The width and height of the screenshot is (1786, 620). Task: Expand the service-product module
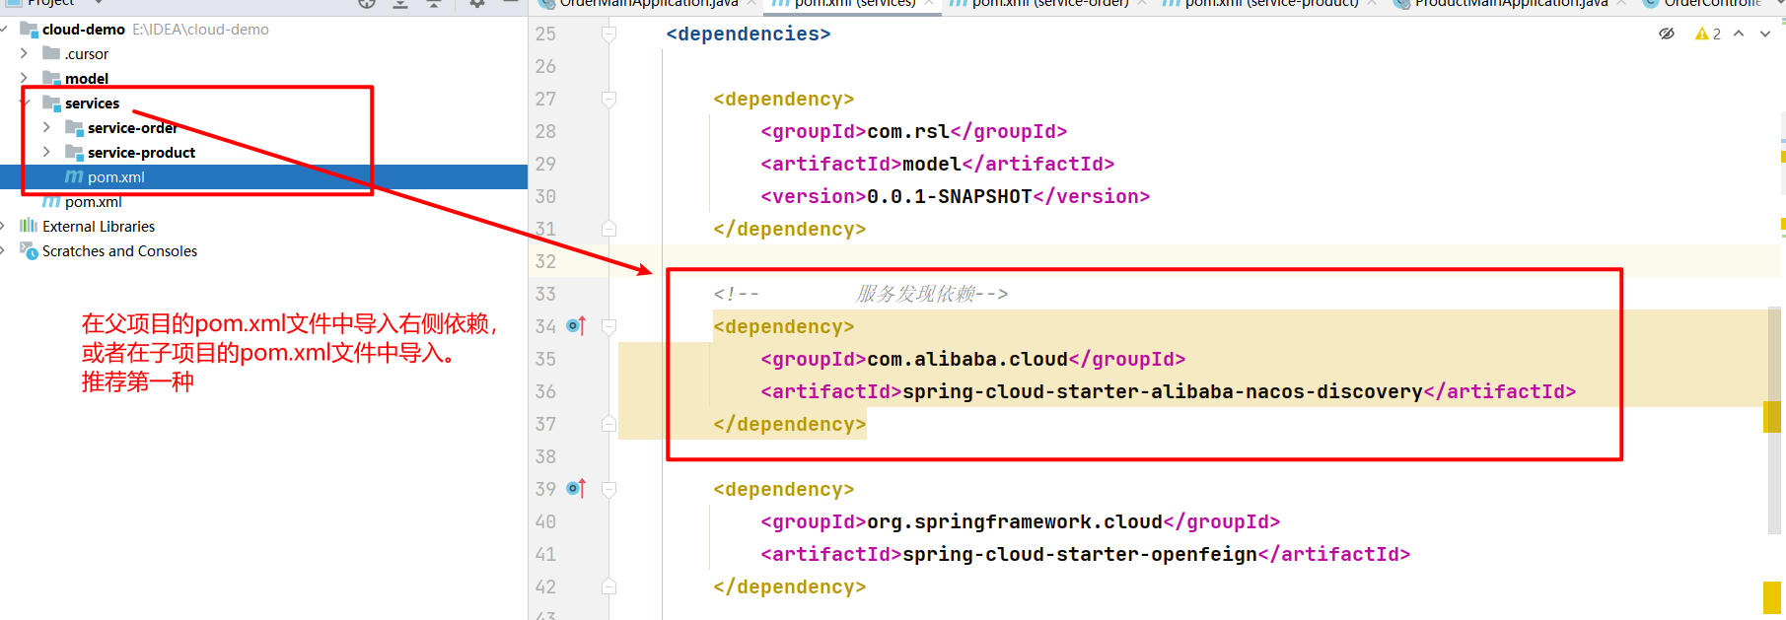click(46, 152)
